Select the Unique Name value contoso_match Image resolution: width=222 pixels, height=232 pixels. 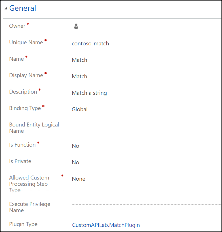pyautogui.click(x=90, y=43)
